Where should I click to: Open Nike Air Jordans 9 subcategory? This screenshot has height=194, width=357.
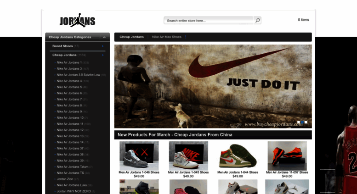pyautogui.click(x=69, y=111)
